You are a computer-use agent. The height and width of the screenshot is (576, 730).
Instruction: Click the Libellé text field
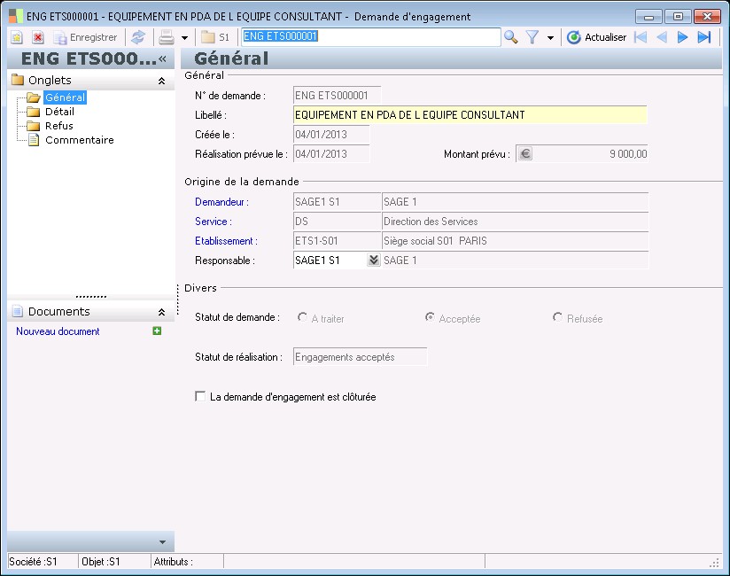(470, 115)
